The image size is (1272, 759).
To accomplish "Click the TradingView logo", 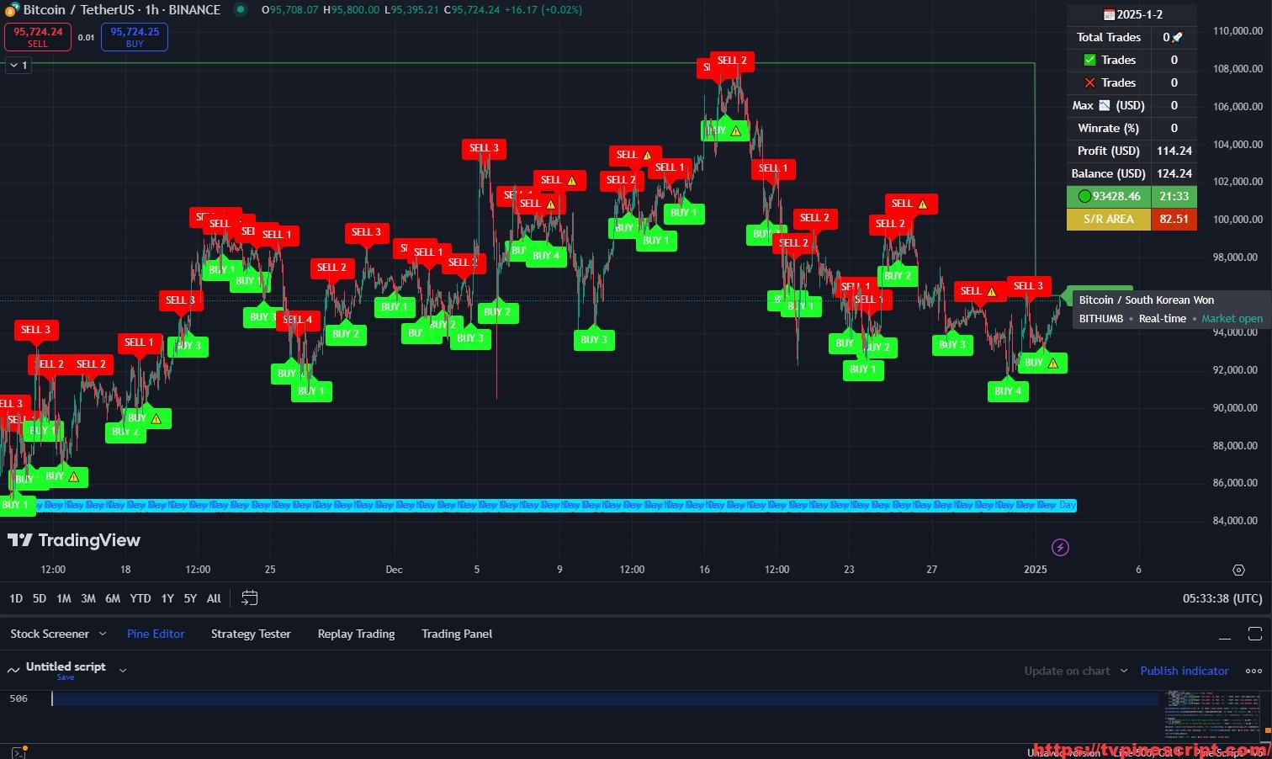I will pos(74,540).
